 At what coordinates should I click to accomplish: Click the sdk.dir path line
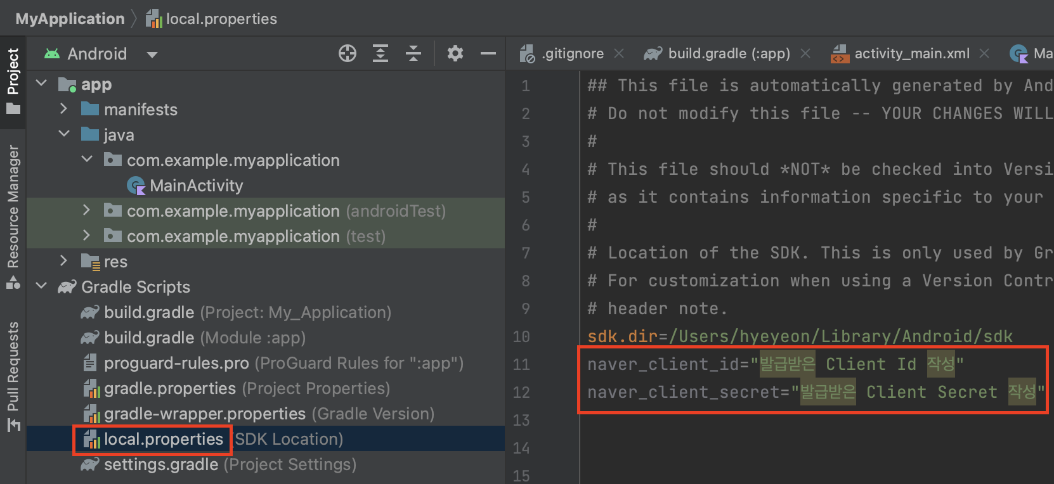coord(800,336)
